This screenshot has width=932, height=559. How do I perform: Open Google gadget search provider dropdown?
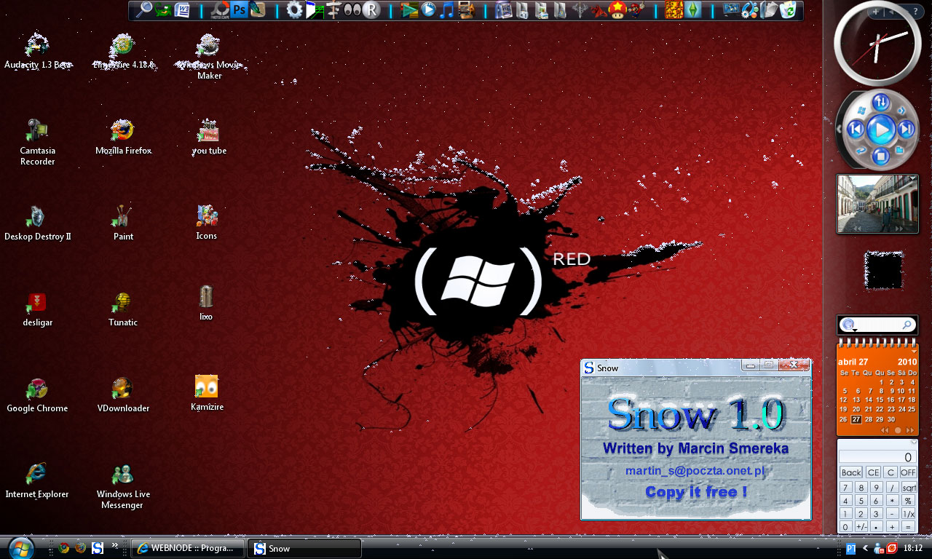pyautogui.click(x=855, y=329)
